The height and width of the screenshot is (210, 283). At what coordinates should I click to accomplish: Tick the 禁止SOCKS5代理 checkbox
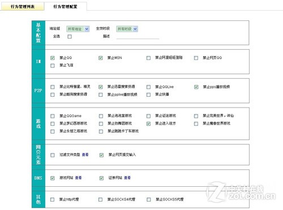click(149, 199)
